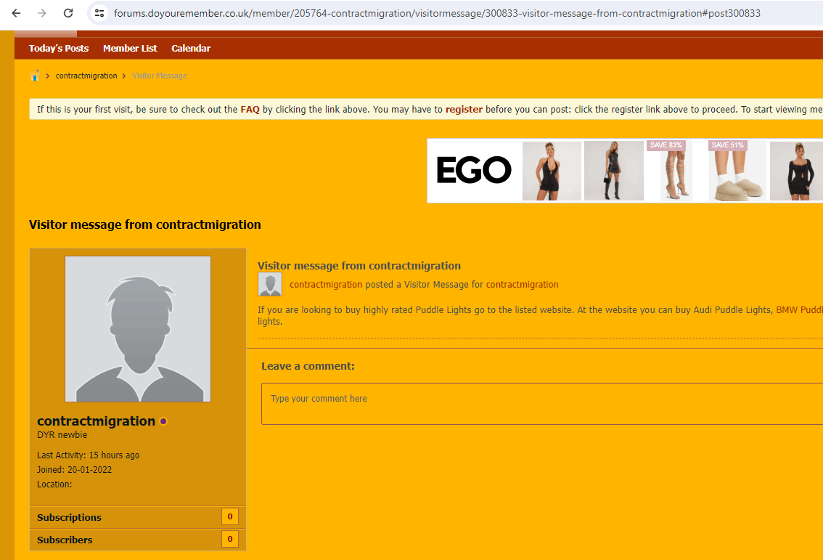Click the online status dot icon

coord(163,421)
